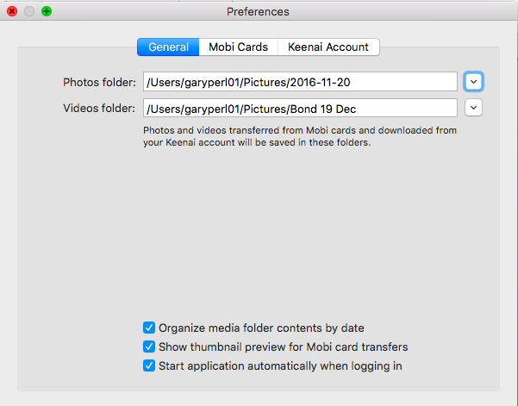The height and width of the screenshot is (406, 518).
Task: Switch to the Mobi Cards tab
Action: [x=238, y=47]
